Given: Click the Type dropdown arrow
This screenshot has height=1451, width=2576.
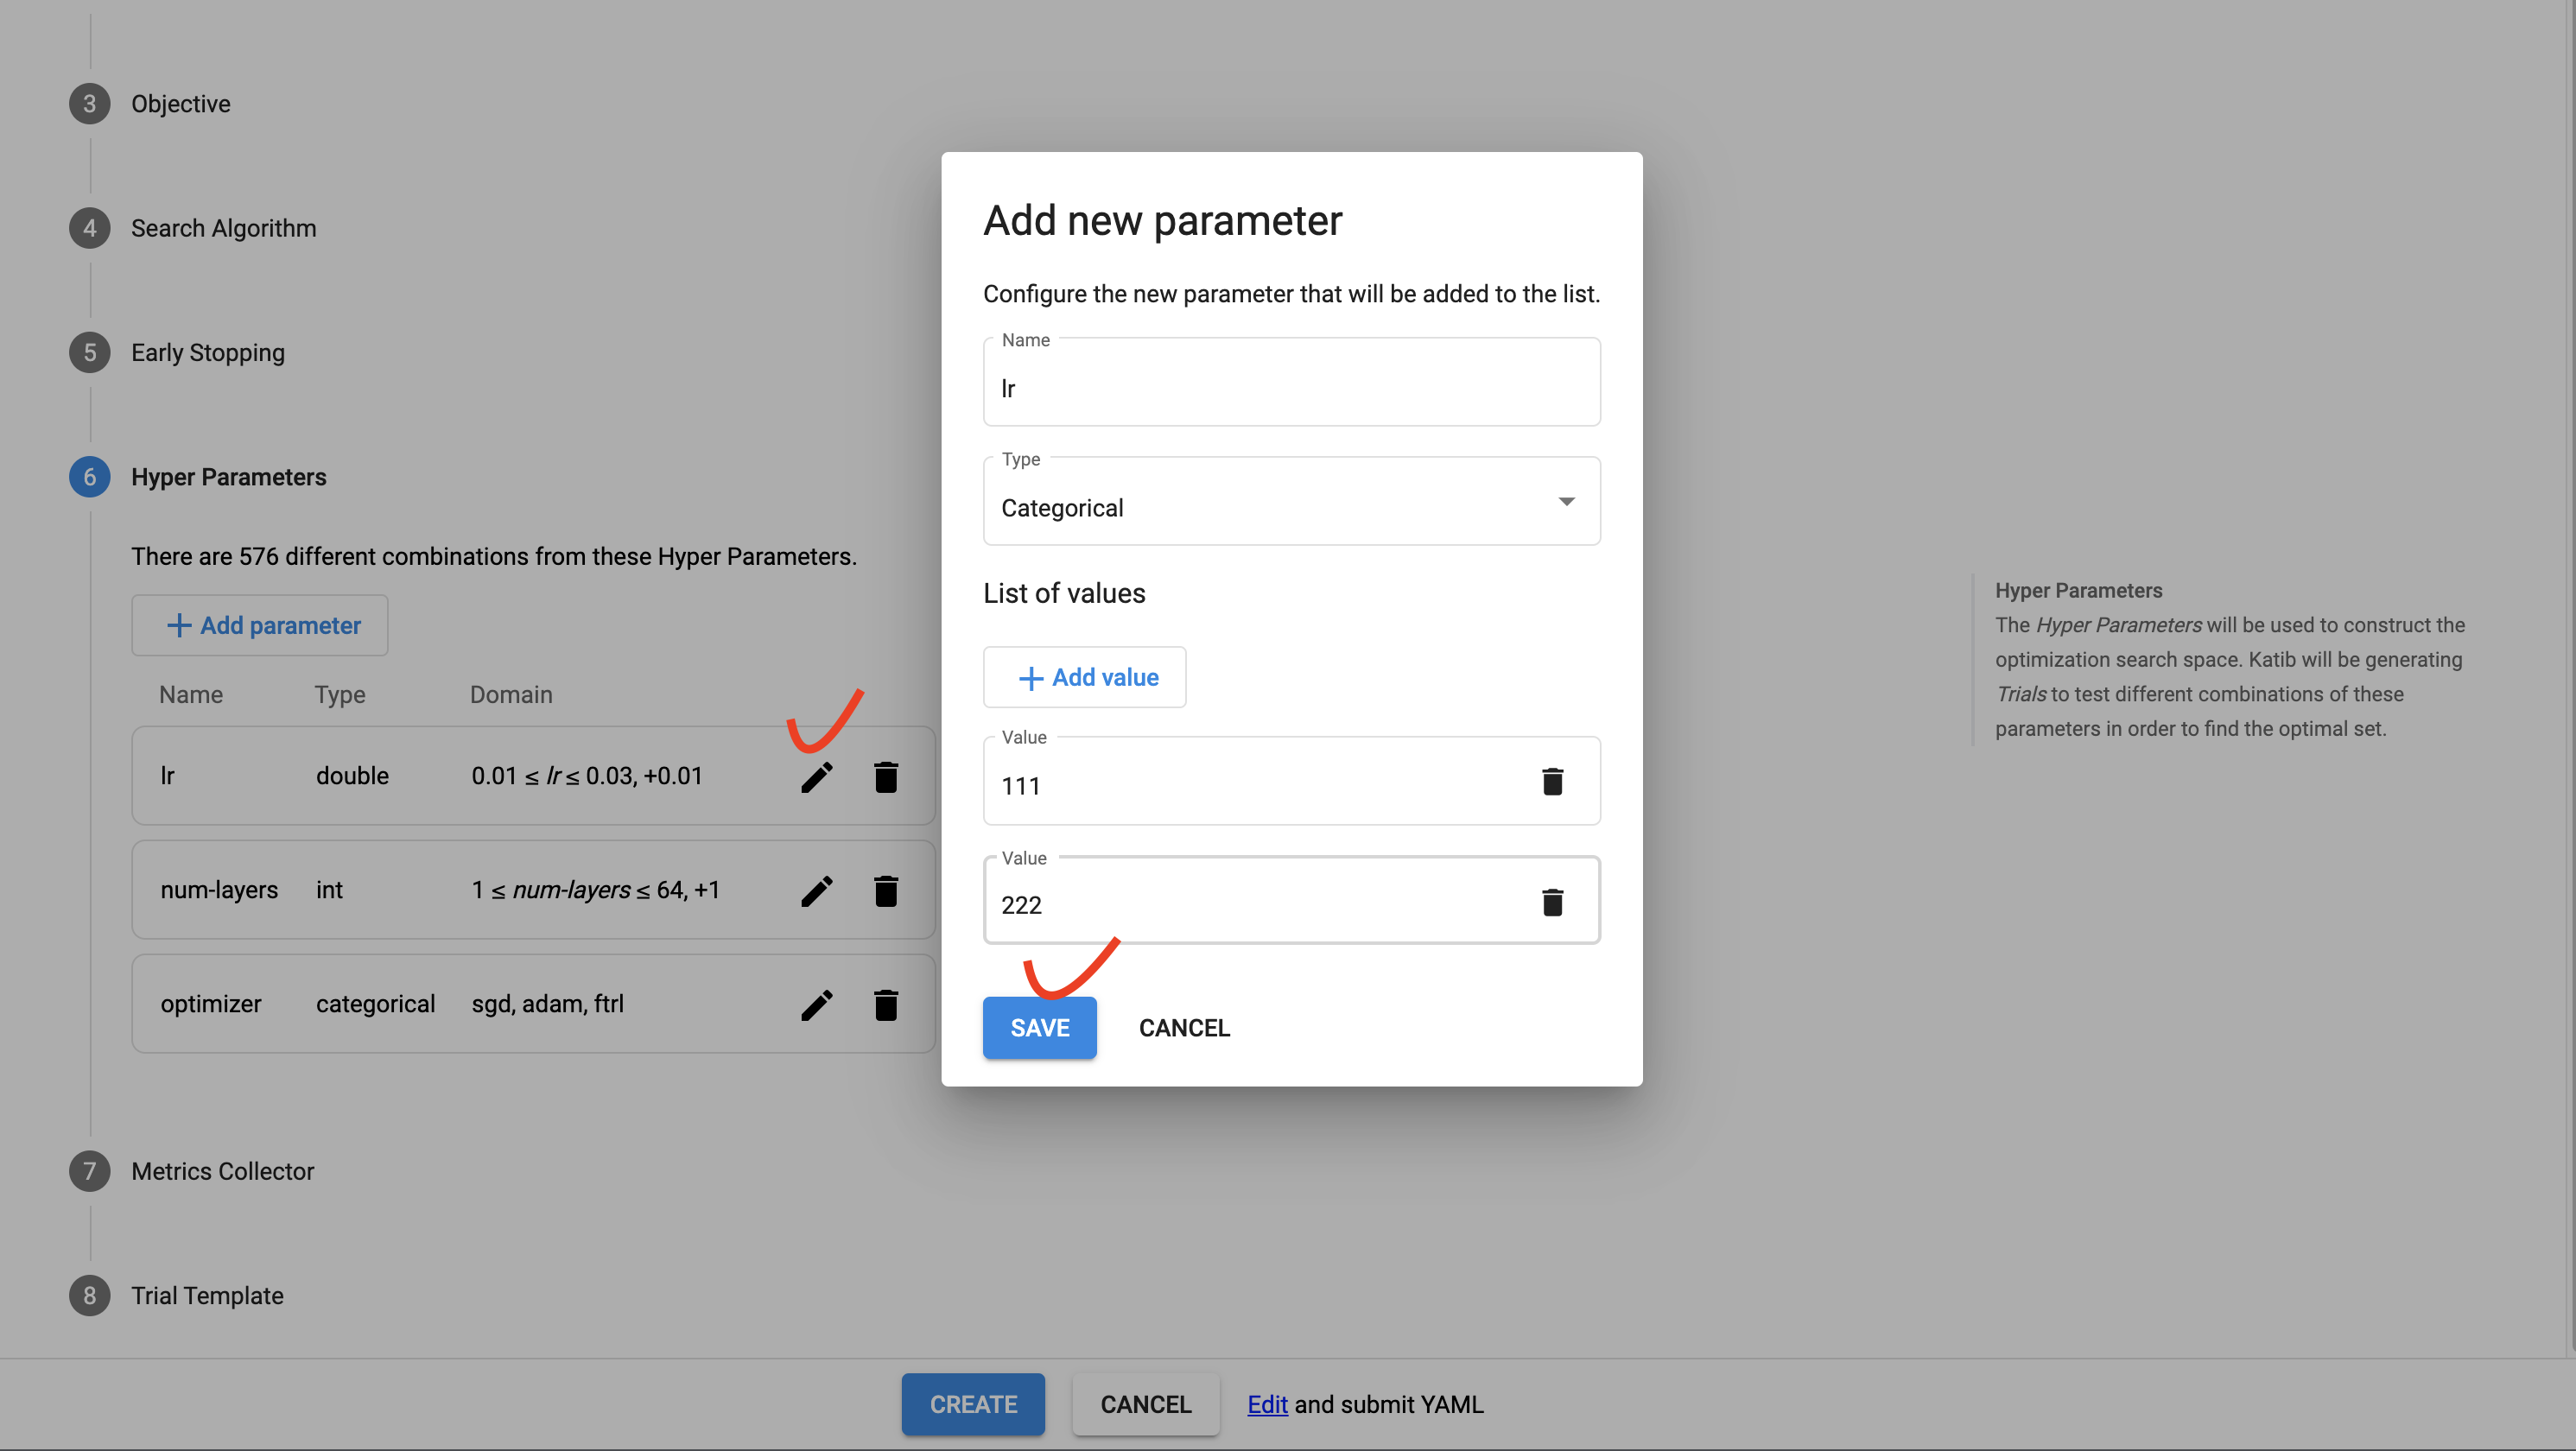Looking at the screenshot, I should (x=1566, y=502).
